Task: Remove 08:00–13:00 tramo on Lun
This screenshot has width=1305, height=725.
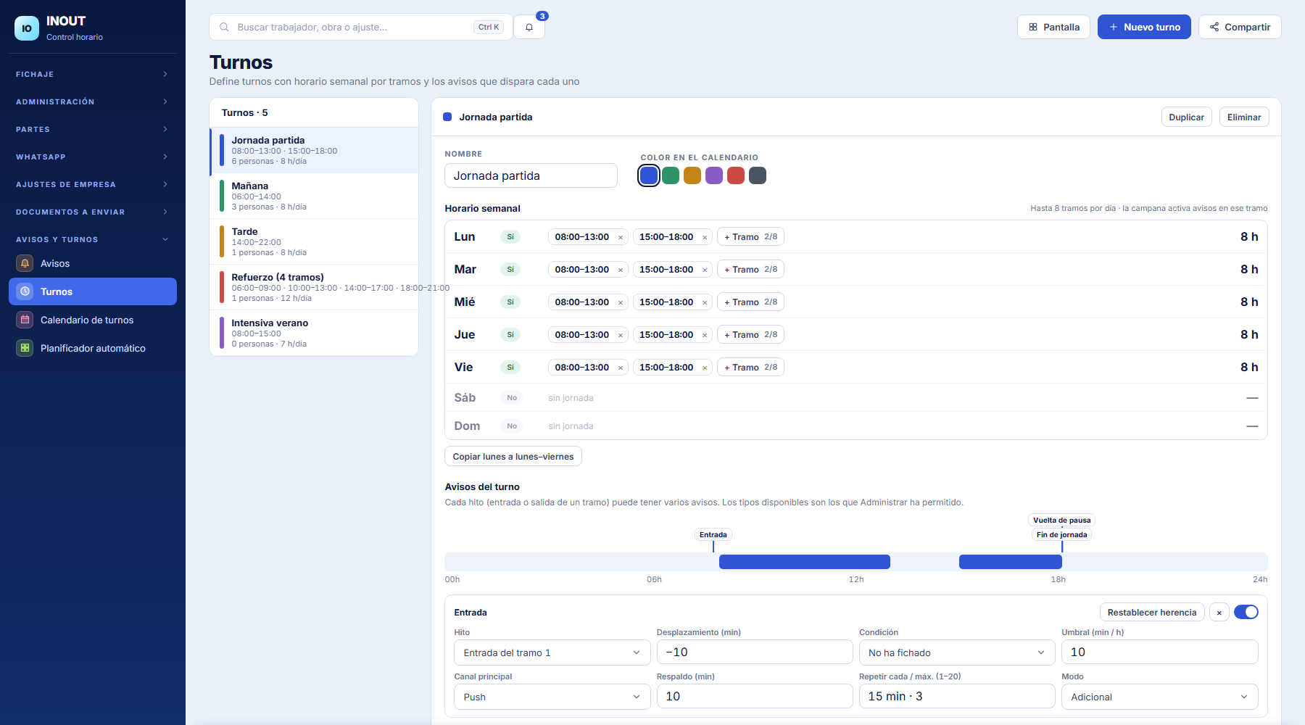Action: (x=621, y=237)
